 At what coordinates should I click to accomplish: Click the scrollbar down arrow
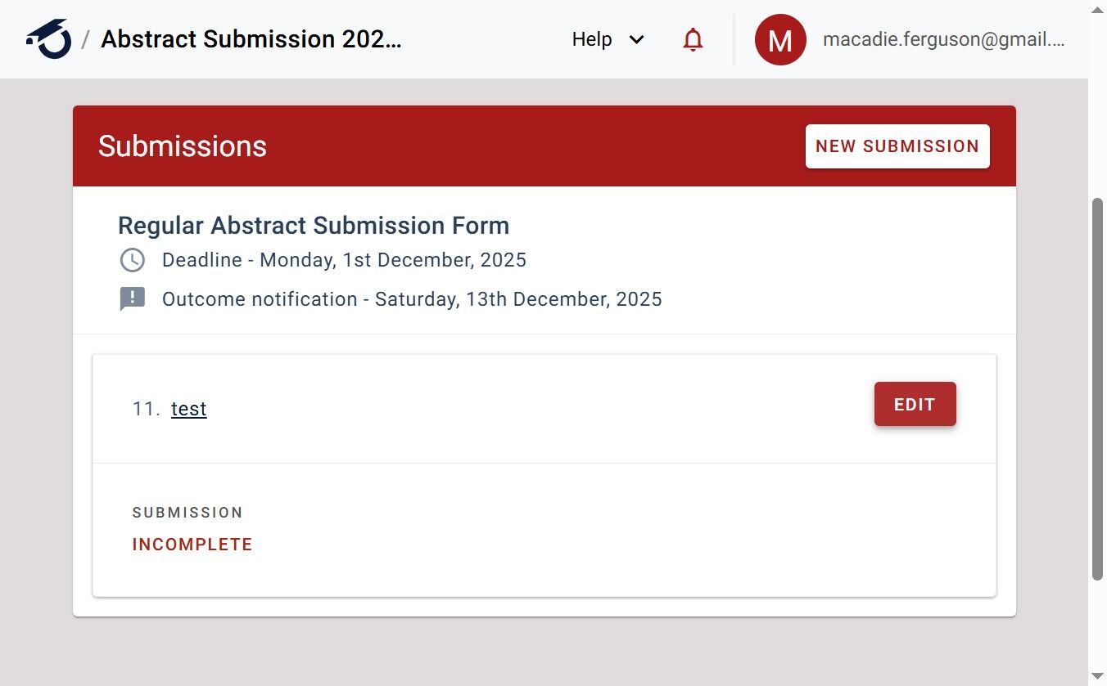(x=1097, y=676)
